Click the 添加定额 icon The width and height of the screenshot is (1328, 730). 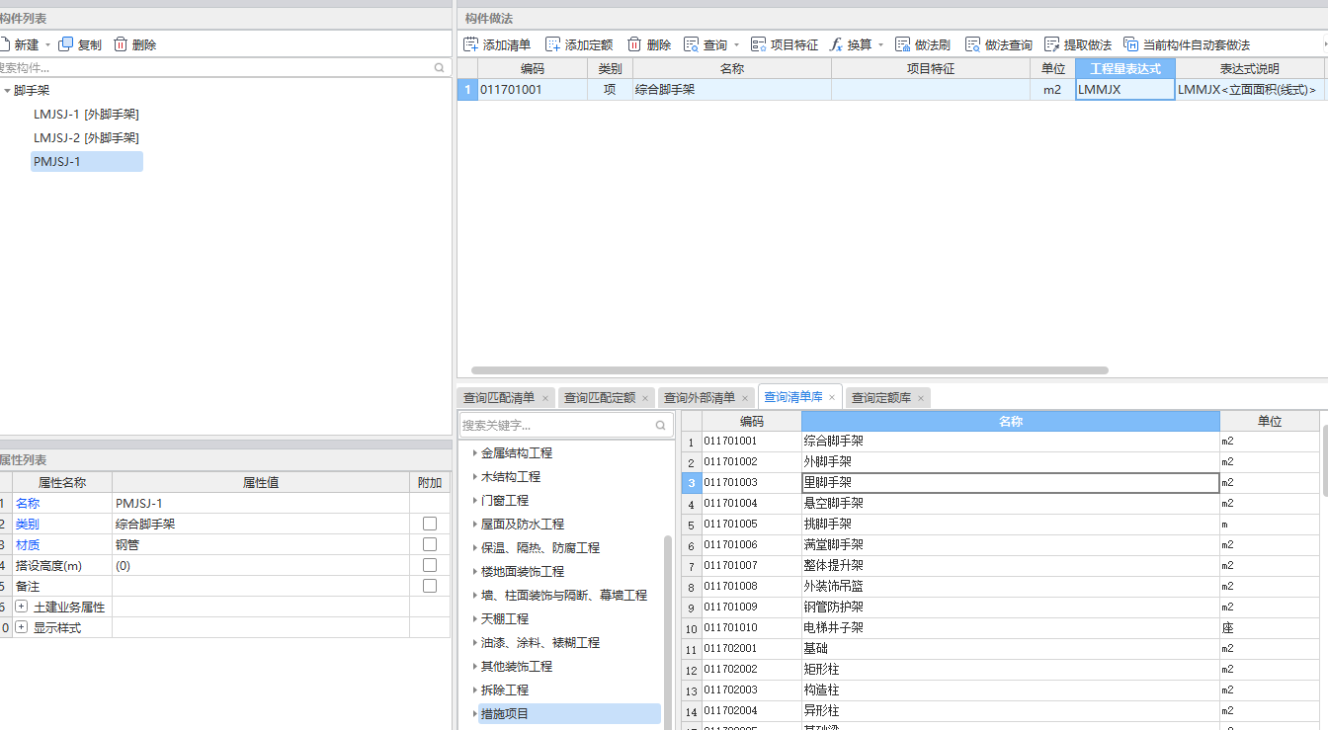point(553,44)
